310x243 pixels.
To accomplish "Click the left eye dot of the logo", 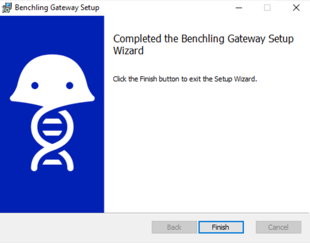I will [35, 85].
